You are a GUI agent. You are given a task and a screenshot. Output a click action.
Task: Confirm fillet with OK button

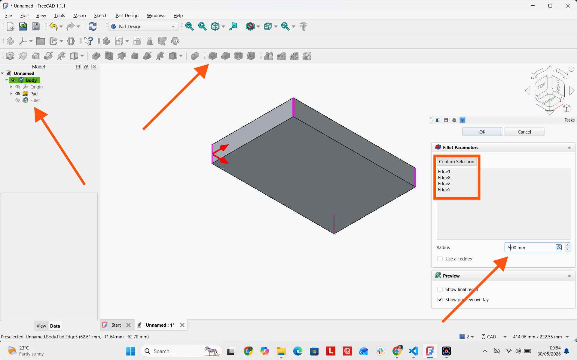(x=482, y=132)
